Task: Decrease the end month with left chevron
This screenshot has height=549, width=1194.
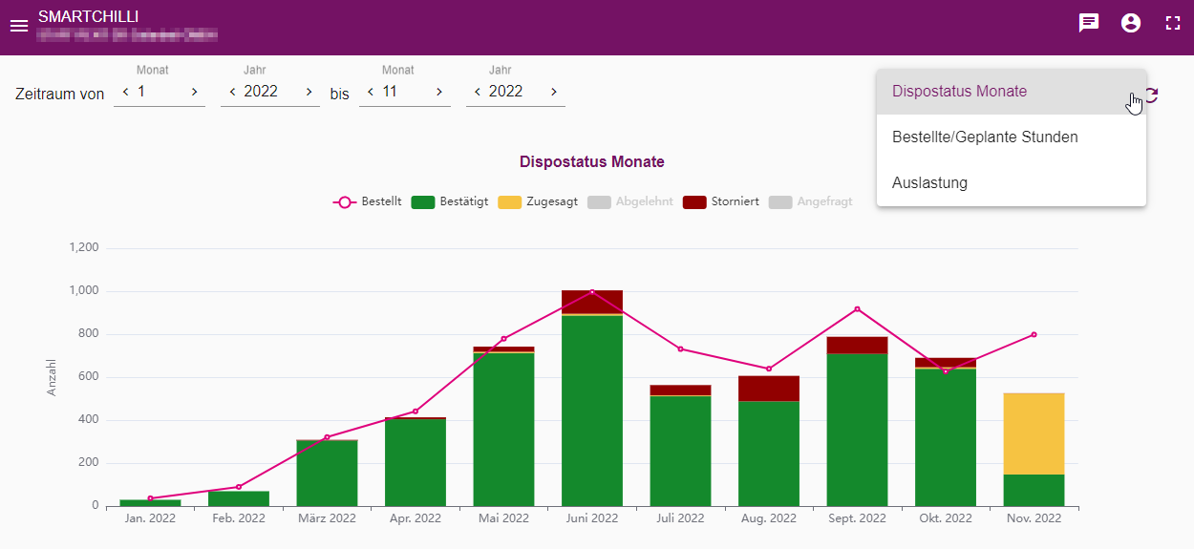Action: pyautogui.click(x=371, y=92)
